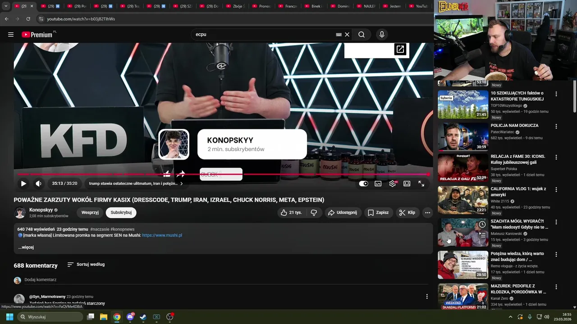Mute the video volume speaker icon

click(x=38, y=184)
